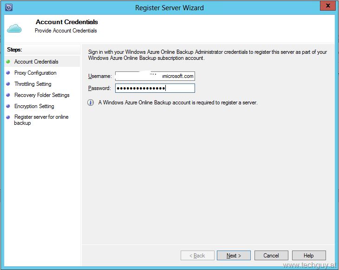Select the Account Credentials step label
Image resolution: width=339 pixels, height=270 pixels.
[x=36, y=62]
